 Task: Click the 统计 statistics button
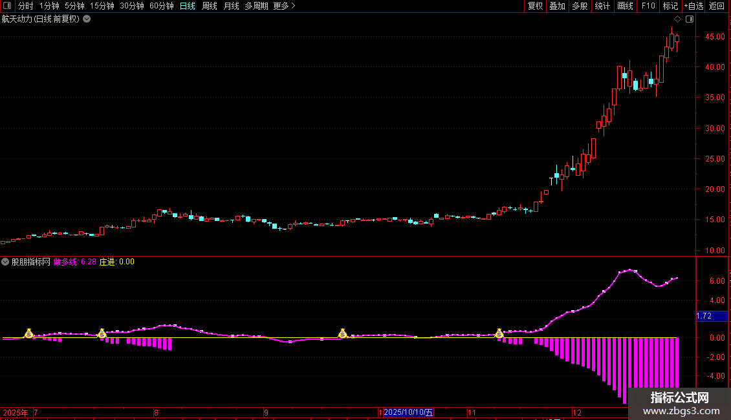pyautogui.click(x=602, y=6)
